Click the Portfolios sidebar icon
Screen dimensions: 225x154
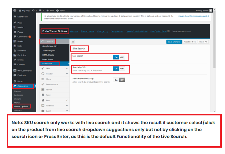[15, 55]
